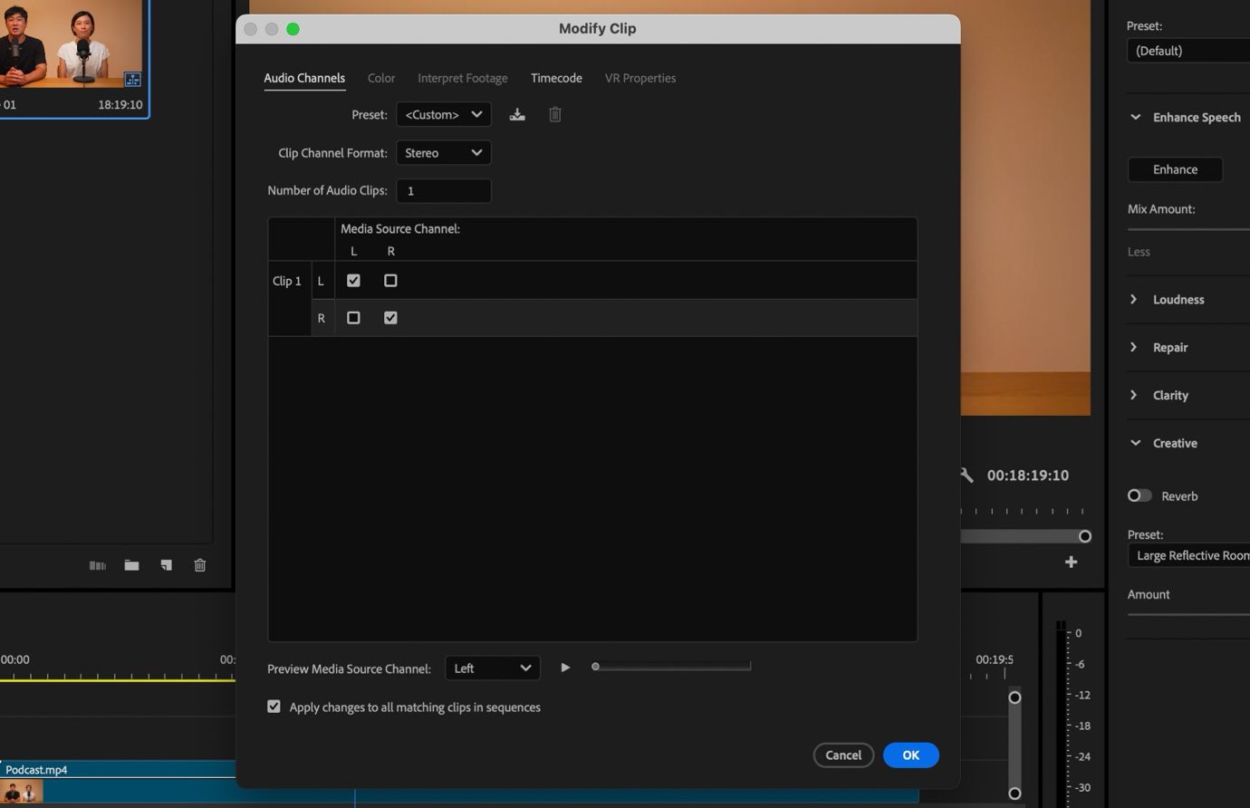Uncheck apply changes to all matching clips
This screenshot has height=808, width=1250.
click(x=274, y=707)
